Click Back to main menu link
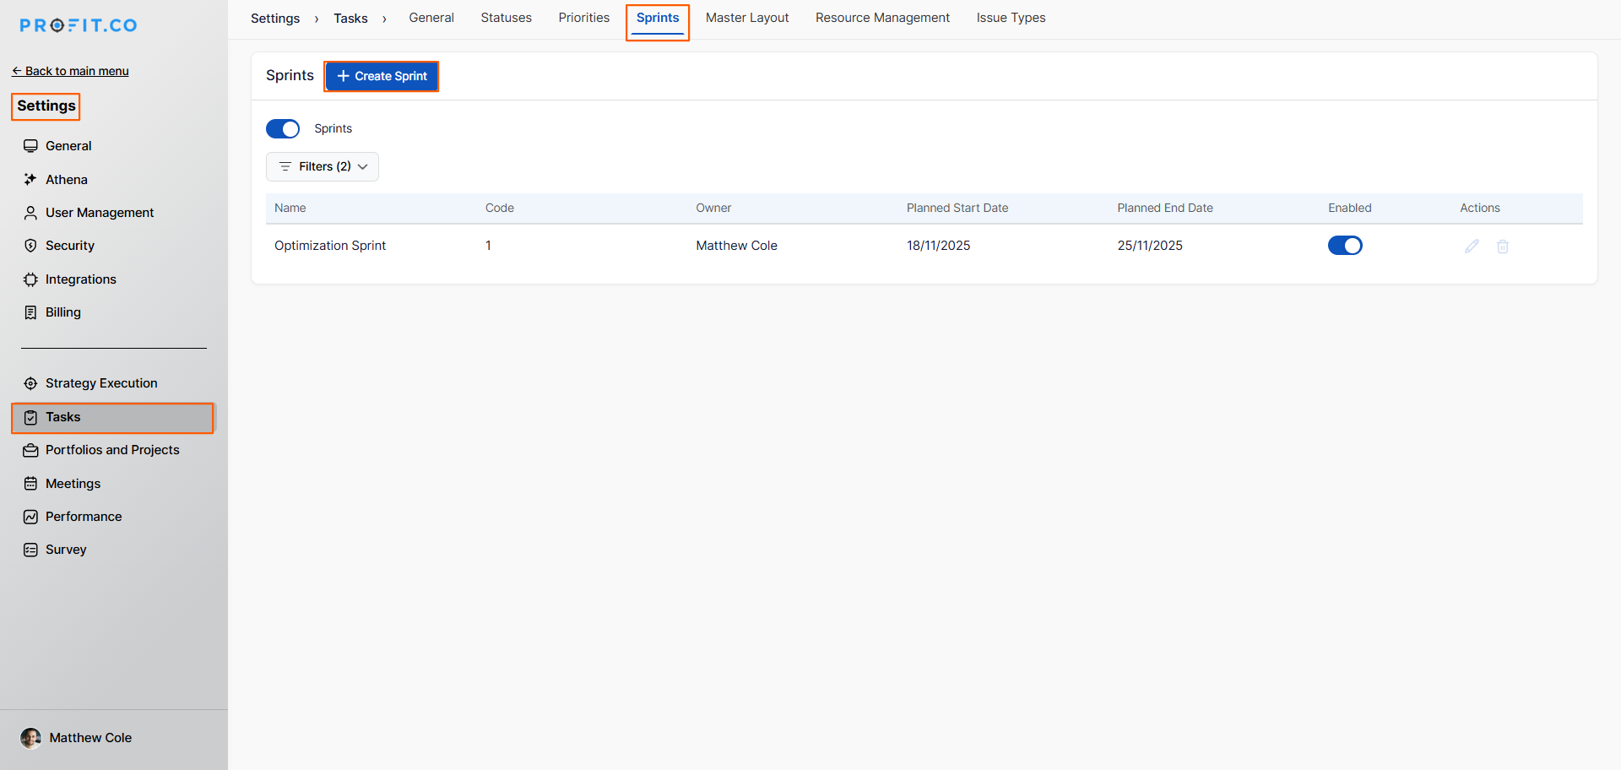1621x770 pixels. point(70,71)
